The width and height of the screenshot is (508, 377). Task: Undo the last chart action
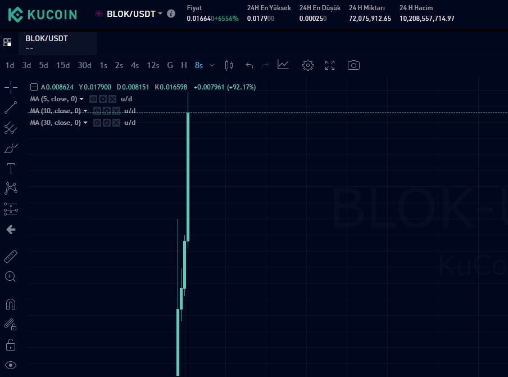249,65
